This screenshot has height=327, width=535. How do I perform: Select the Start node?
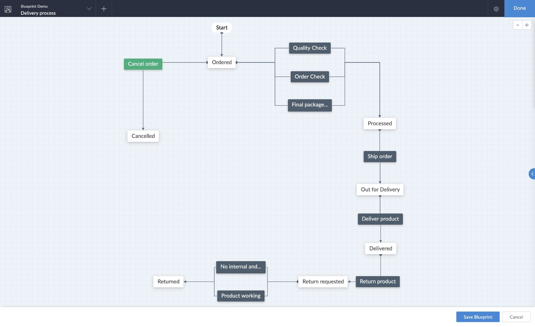(x=222, y=27)
